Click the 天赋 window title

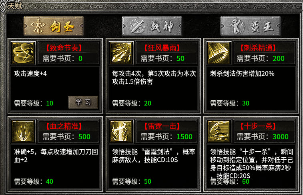pyautogui.click(x=15, y=6)
